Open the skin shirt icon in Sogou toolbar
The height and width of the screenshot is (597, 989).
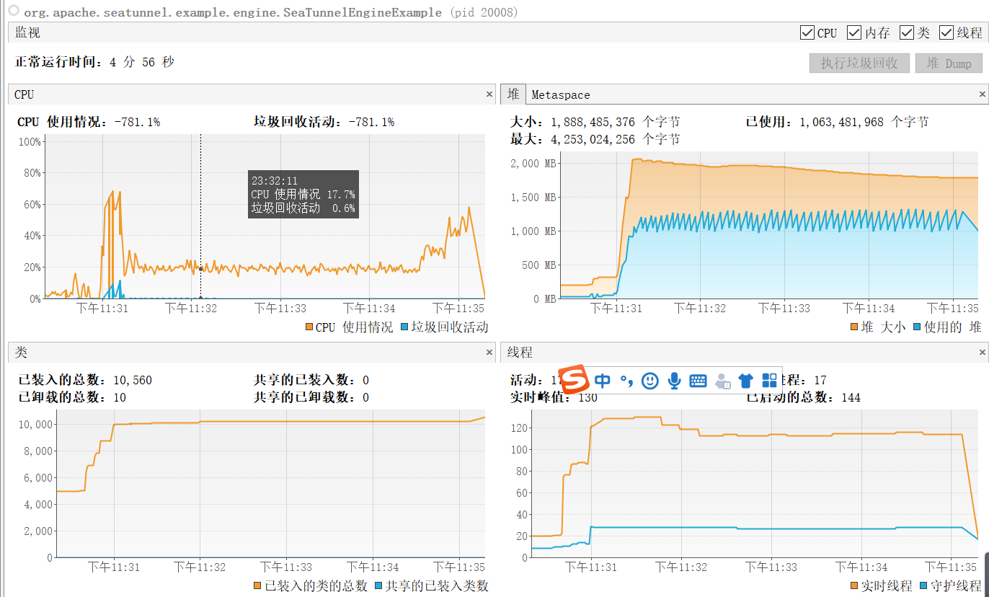click(746, 381)
